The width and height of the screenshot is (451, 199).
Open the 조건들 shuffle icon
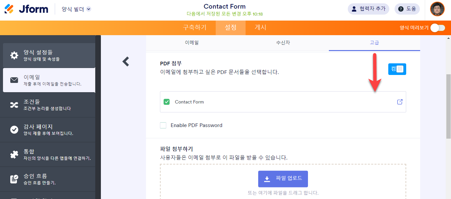tap(14, 105)
